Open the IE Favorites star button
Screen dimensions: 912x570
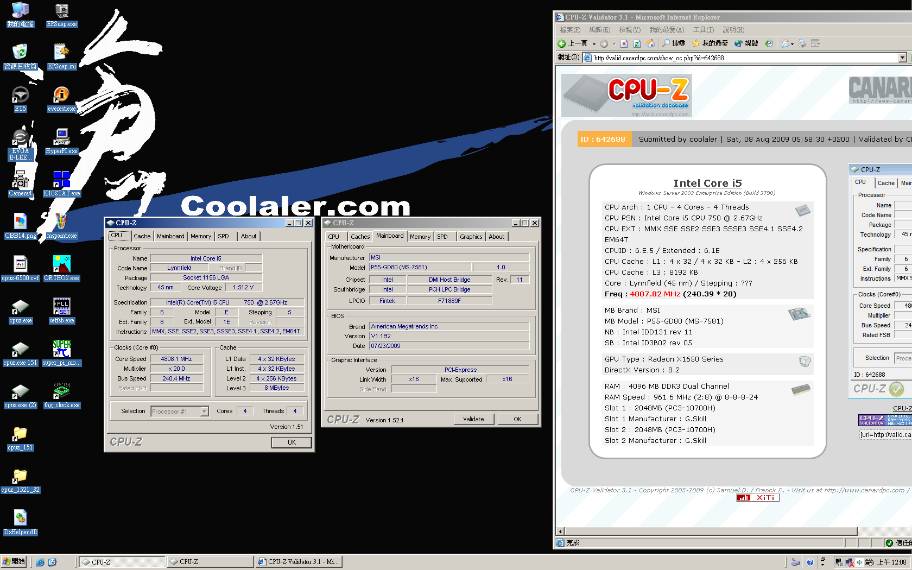coord(710,43)
